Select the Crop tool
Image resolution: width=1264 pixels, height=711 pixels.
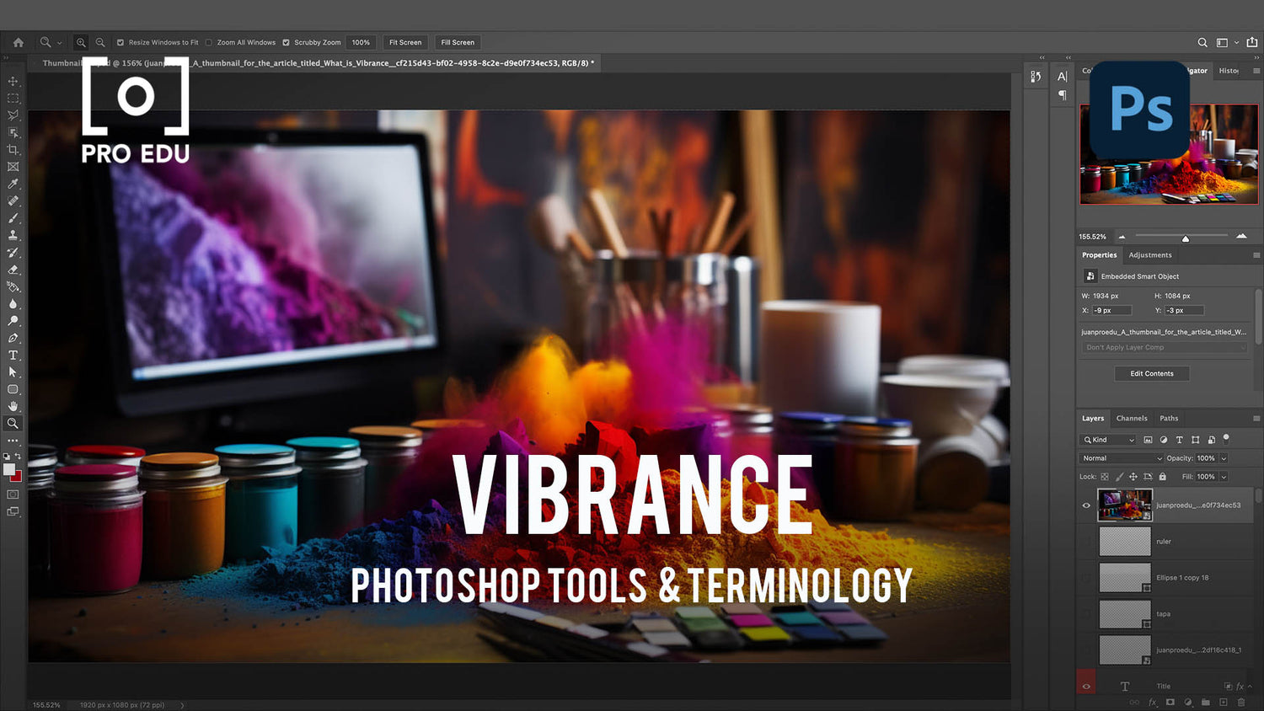point(13,149)
